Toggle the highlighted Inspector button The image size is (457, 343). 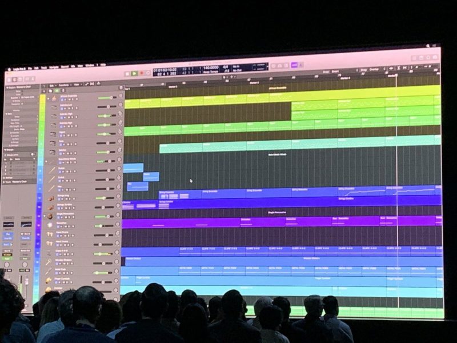pos(15,79)
